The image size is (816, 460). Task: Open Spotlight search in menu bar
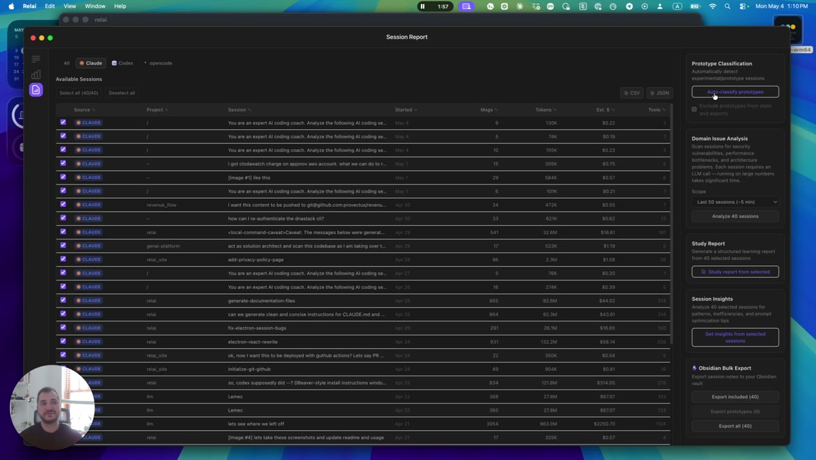pyautogui.click(x=728, y=6)
